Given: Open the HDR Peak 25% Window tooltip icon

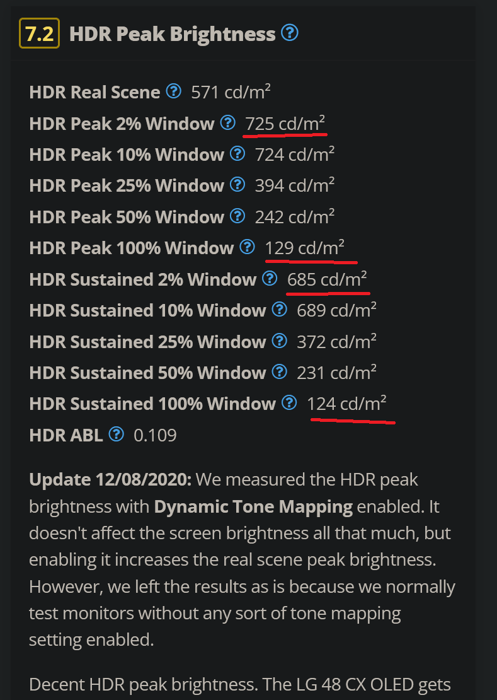Looking at the screenshot, I should pyautogui.click(x=237, y=184).
